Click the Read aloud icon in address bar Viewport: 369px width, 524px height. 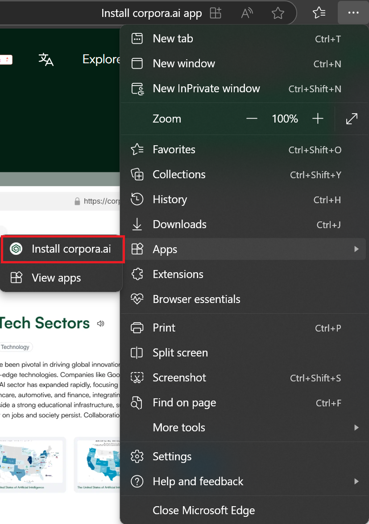coord(247,13)
